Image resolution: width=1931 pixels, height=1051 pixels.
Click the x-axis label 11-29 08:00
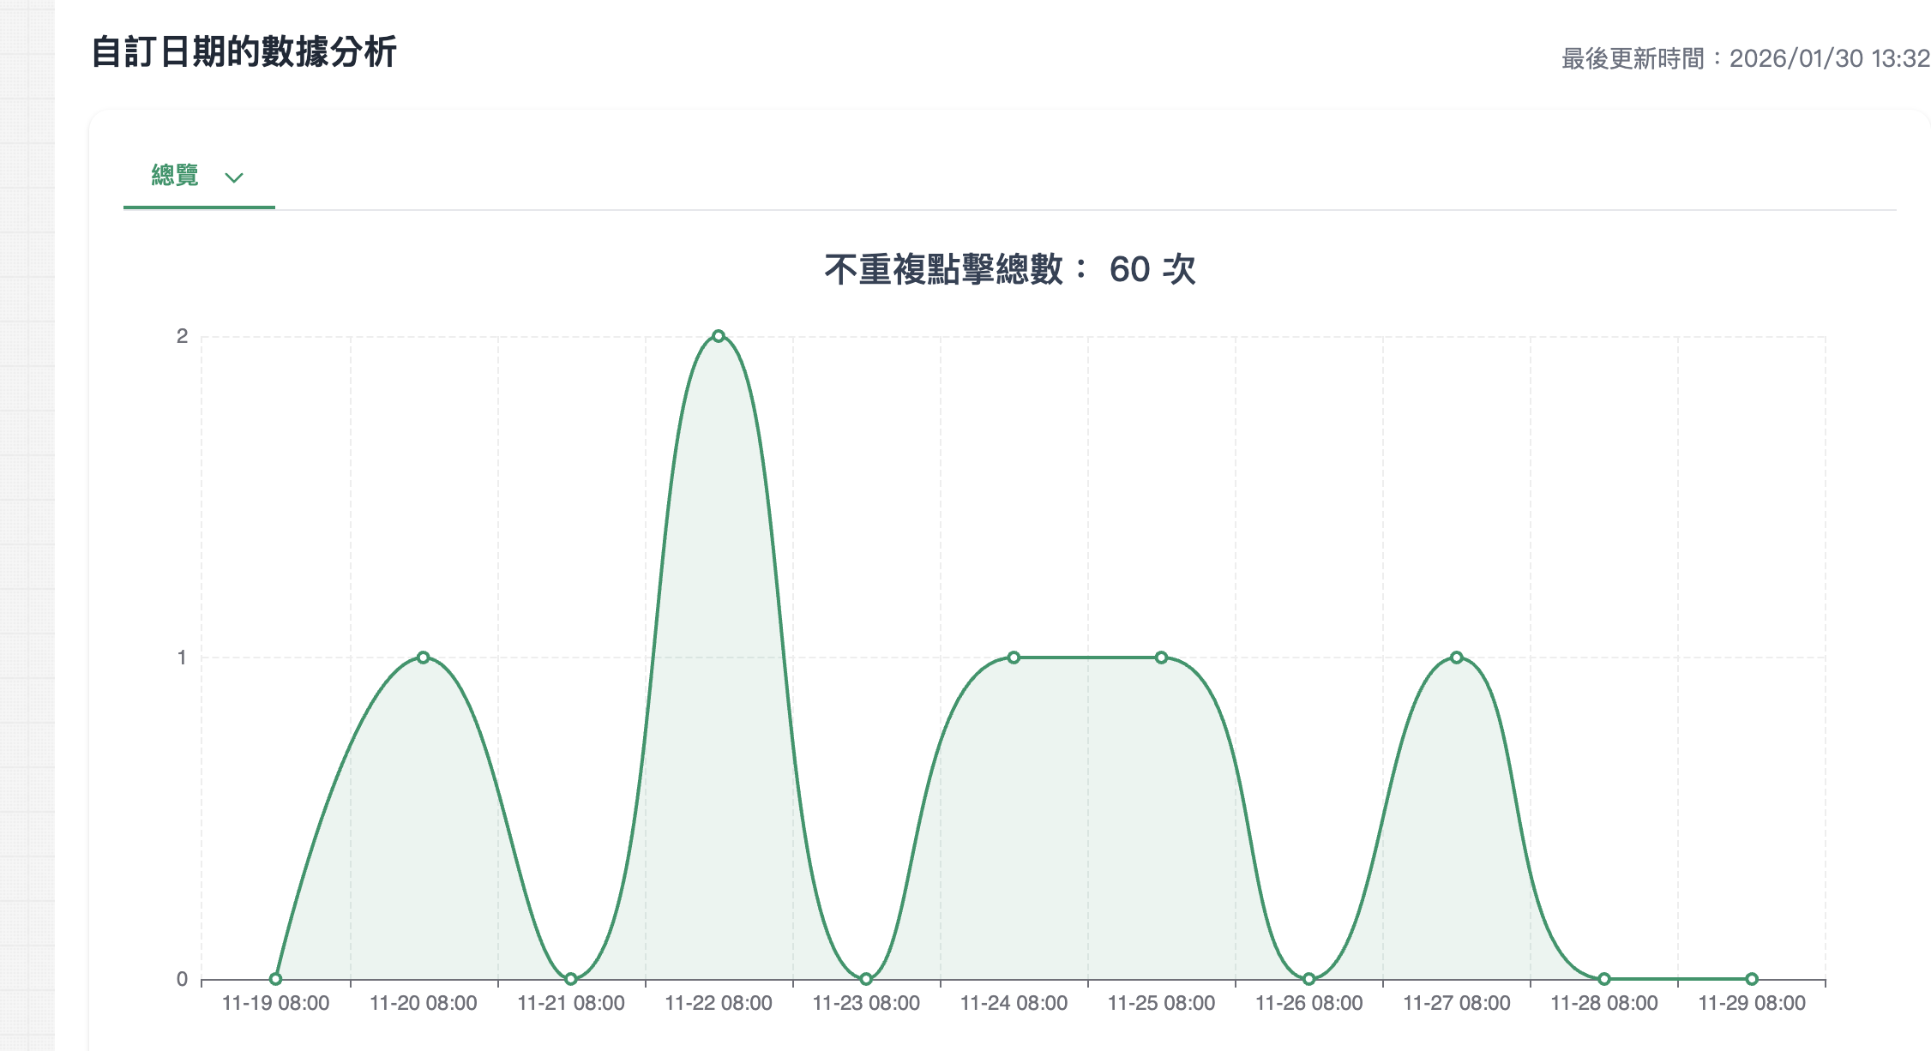(x=1752, y=1003)
